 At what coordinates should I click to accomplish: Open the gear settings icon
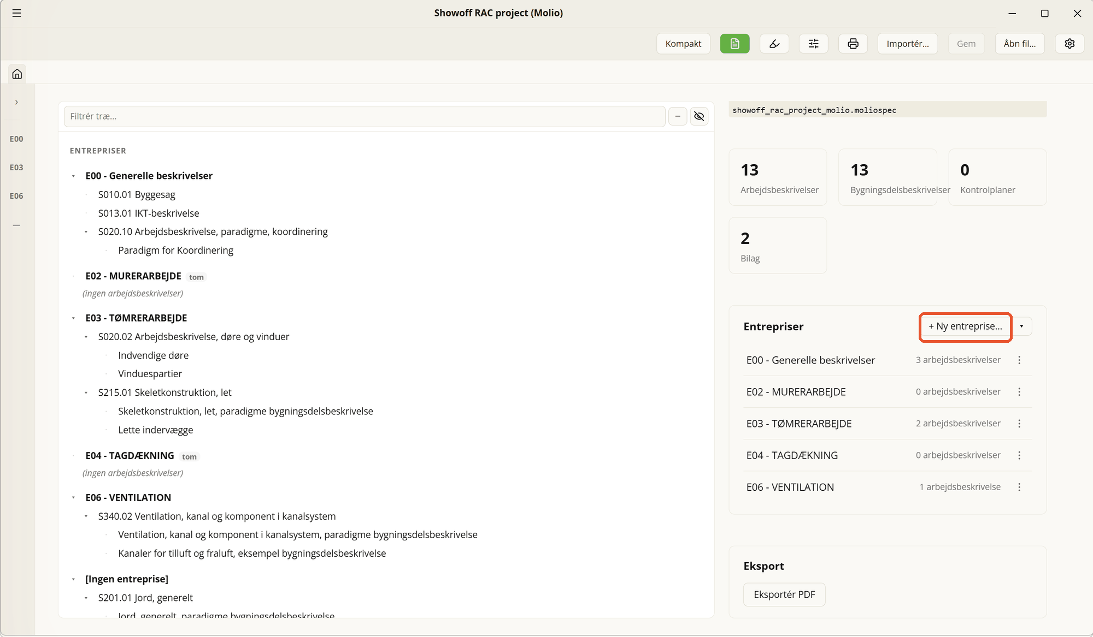[1070, 44]
